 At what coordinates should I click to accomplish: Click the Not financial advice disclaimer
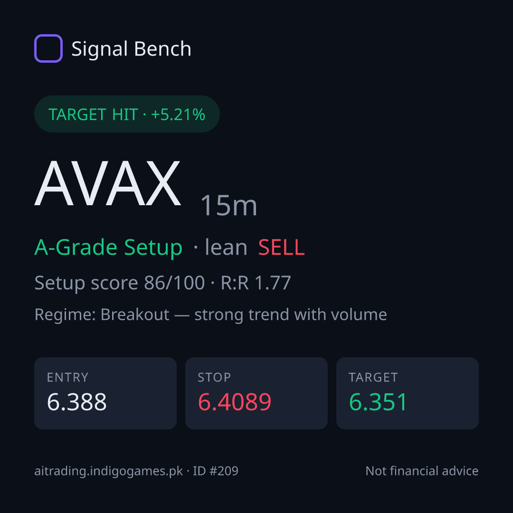422,471
